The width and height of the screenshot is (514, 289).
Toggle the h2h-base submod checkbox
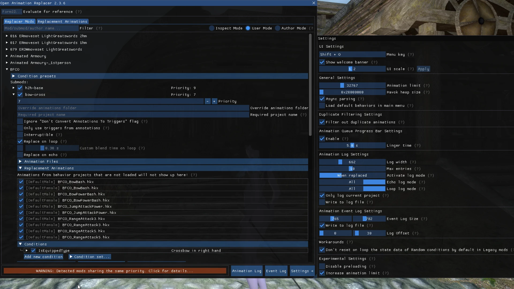[20, 88]
